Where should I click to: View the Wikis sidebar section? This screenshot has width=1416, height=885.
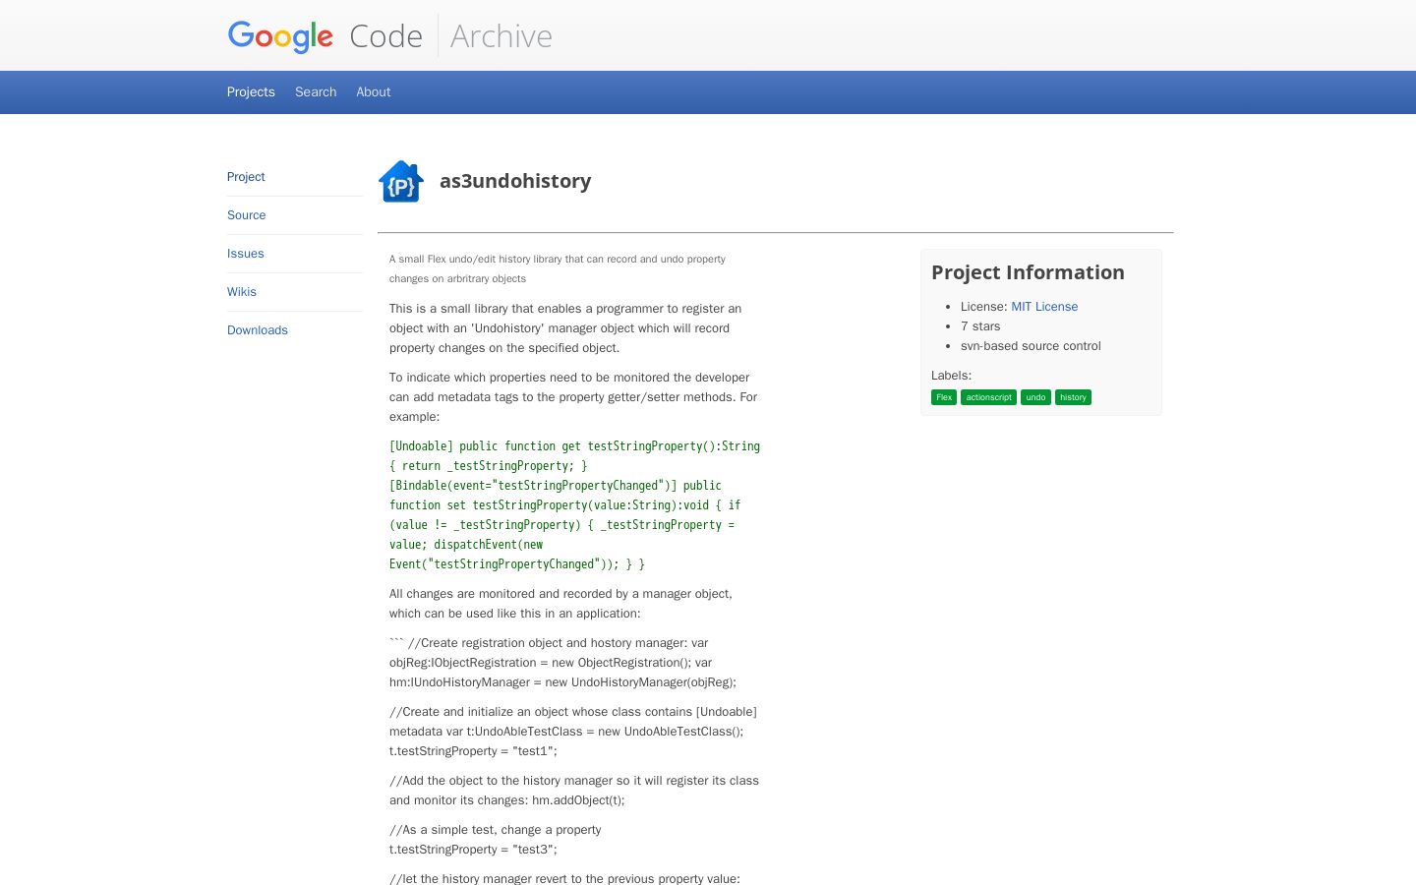click(242, 292)
